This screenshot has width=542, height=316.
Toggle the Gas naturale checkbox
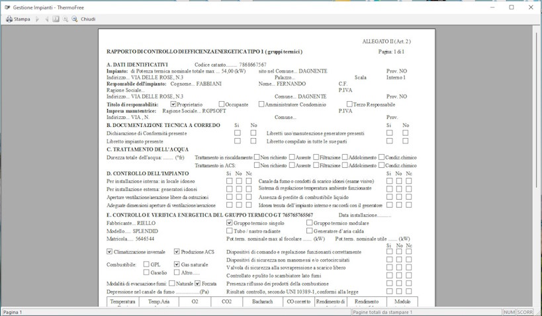[177, 264]
